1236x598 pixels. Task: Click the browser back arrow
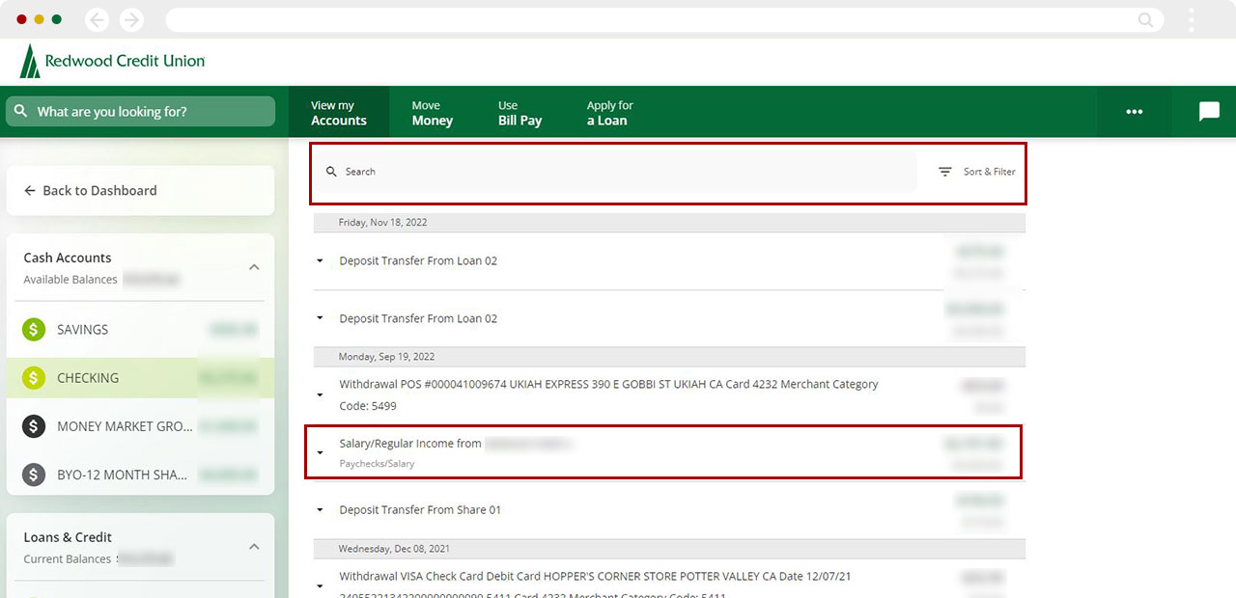97,19
